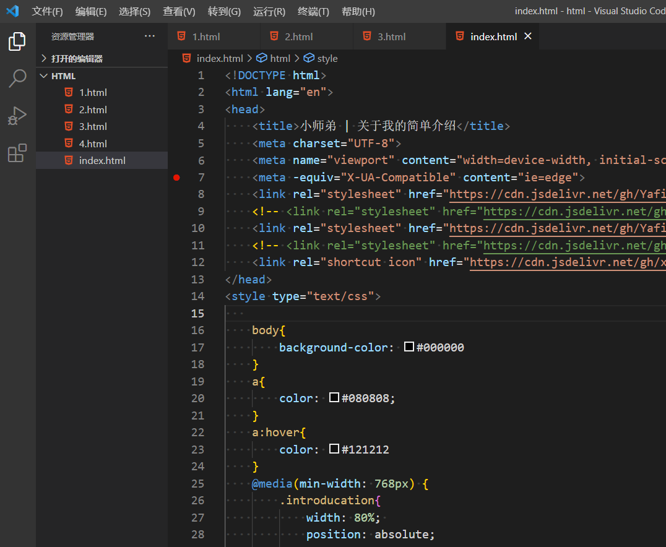The image size is (666, 547).
Task: Open color picker for #121212 swatch
Action: [x=334, y=449]
